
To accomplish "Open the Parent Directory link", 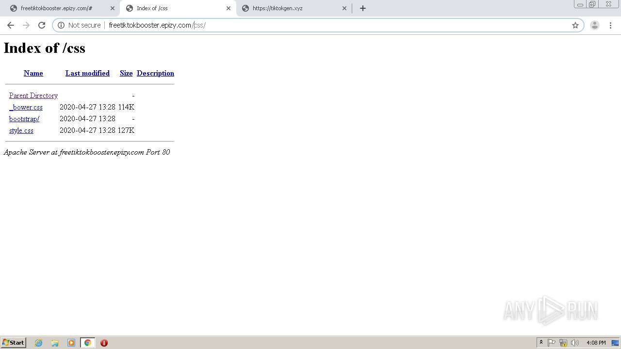I will coord(33,95).
